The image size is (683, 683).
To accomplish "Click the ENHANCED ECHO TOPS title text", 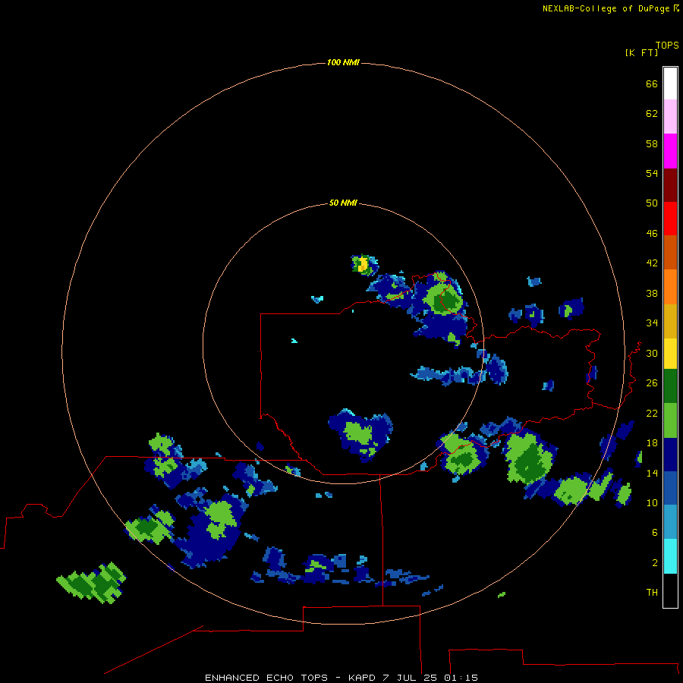I will pos(266,678).
